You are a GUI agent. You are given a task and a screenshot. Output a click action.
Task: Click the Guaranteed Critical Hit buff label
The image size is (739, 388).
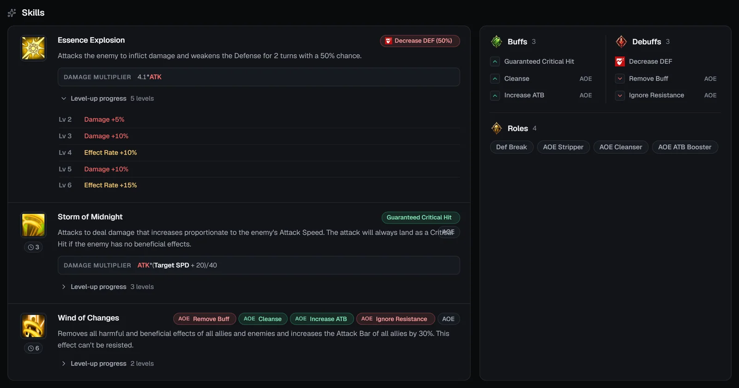coord(539,61)
